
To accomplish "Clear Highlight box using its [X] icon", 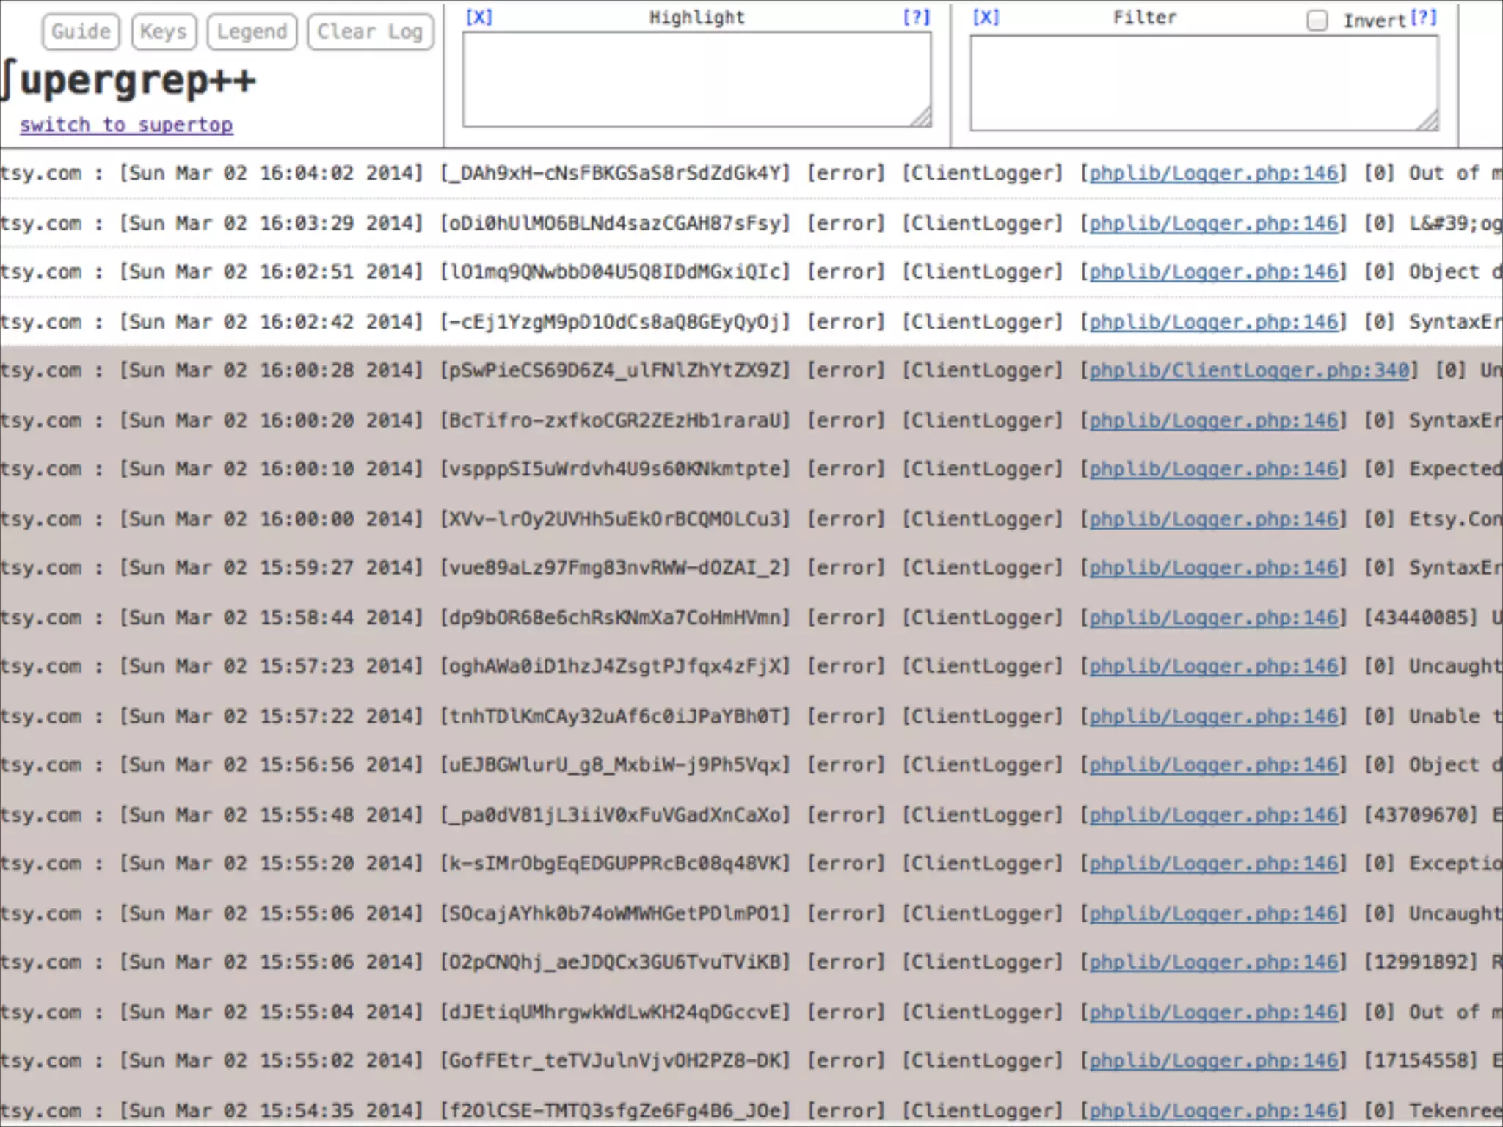I will pyautogui.click(x=478, y=18).
